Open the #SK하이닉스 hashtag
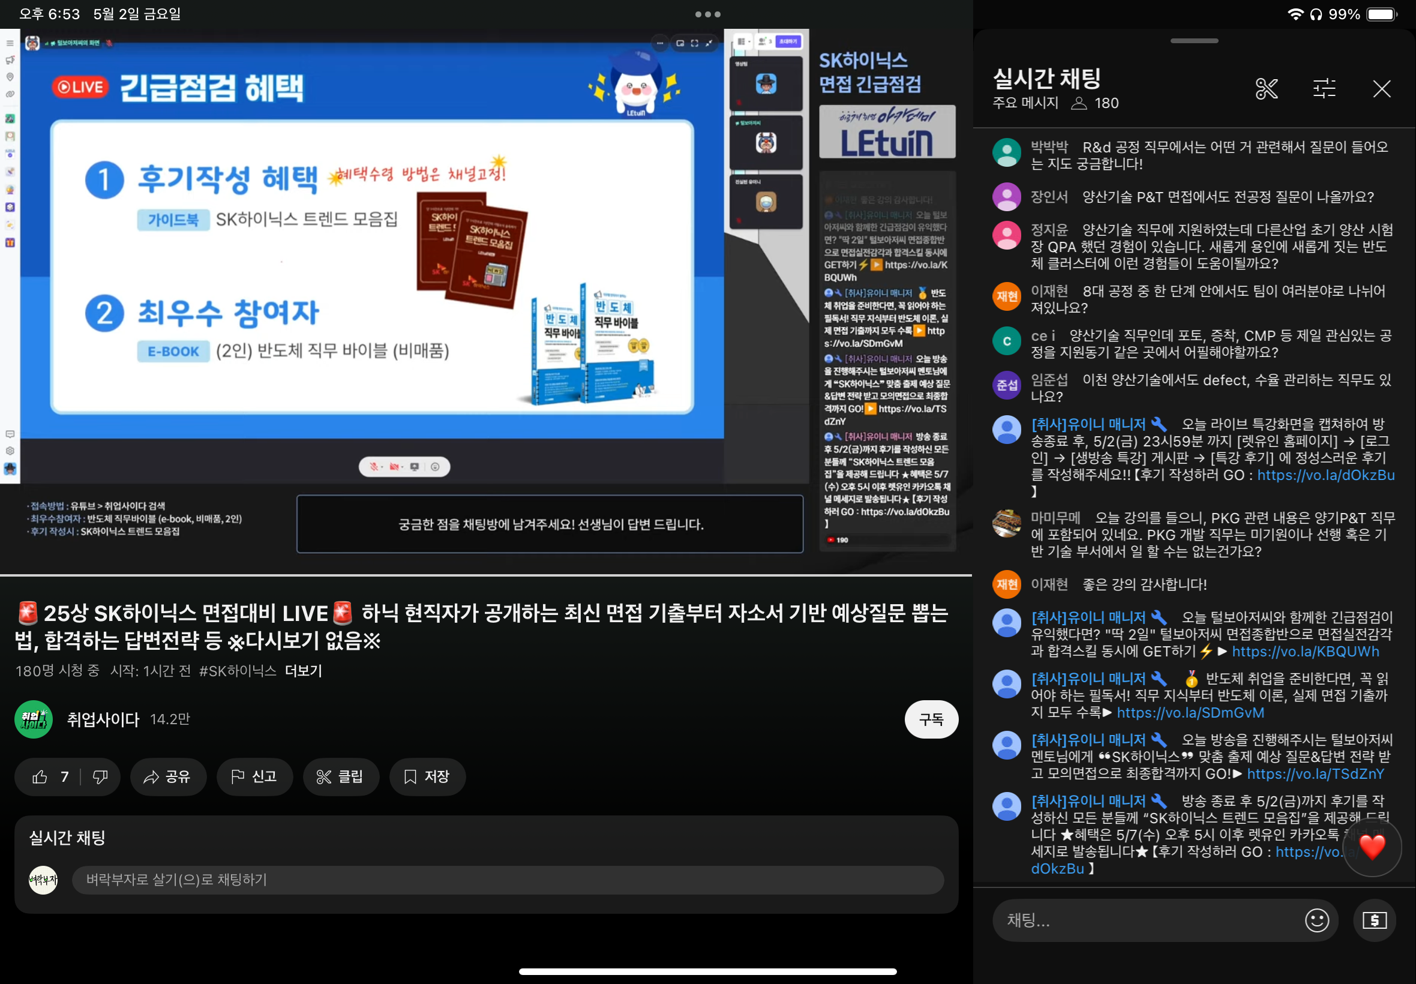 point(238,671)
